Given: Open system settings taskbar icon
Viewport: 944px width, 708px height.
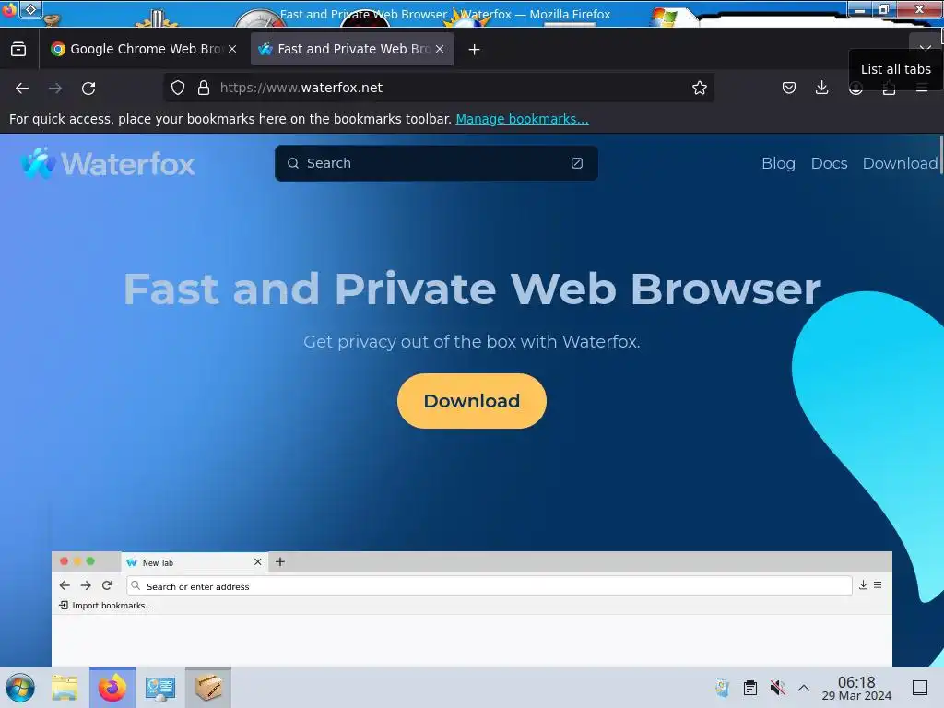Looking at the screenshot, I should [160, 688].
